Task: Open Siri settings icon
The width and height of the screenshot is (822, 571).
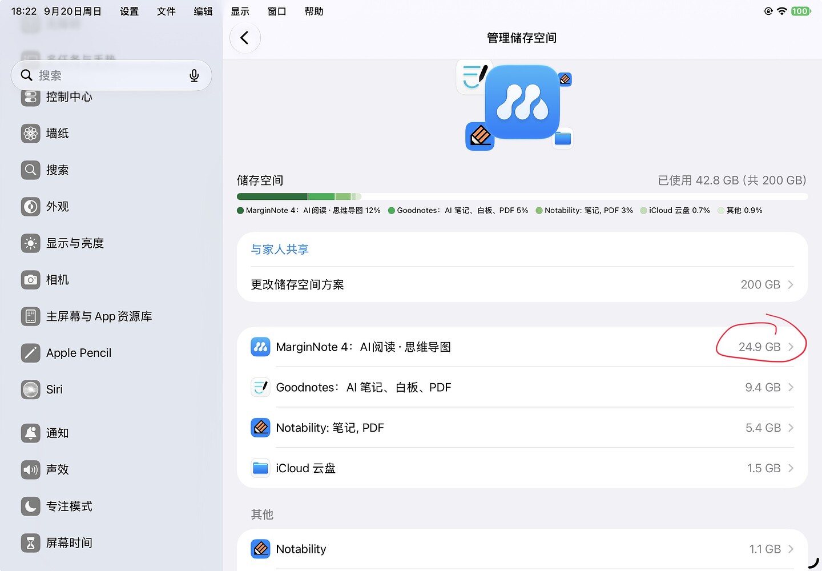Action: [x=31, y=389]
